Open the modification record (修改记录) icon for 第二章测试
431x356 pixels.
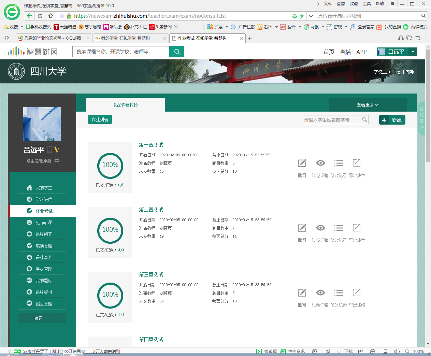coord(339,228)
